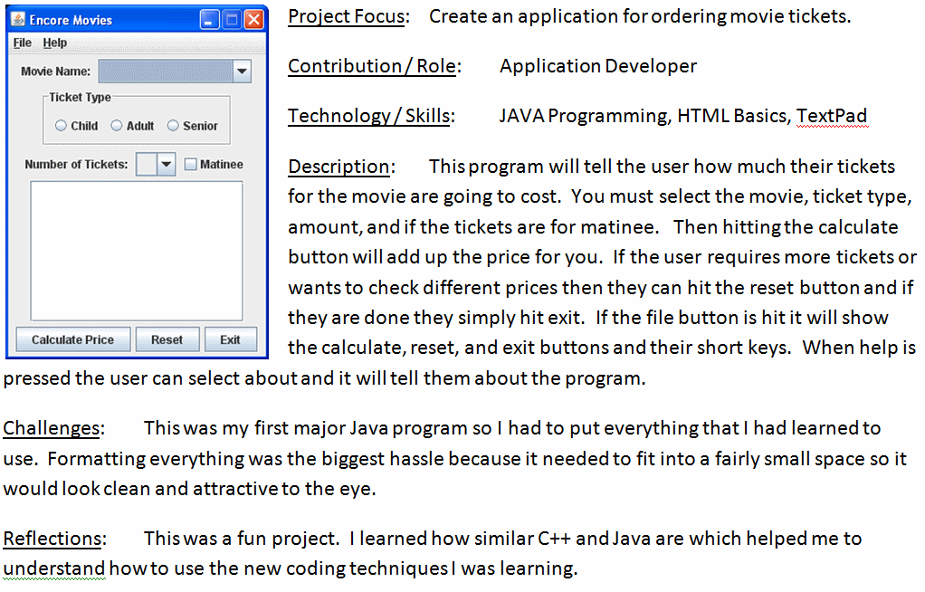
Task: Click the underlined TextPad word
Action: pos(831,116)
